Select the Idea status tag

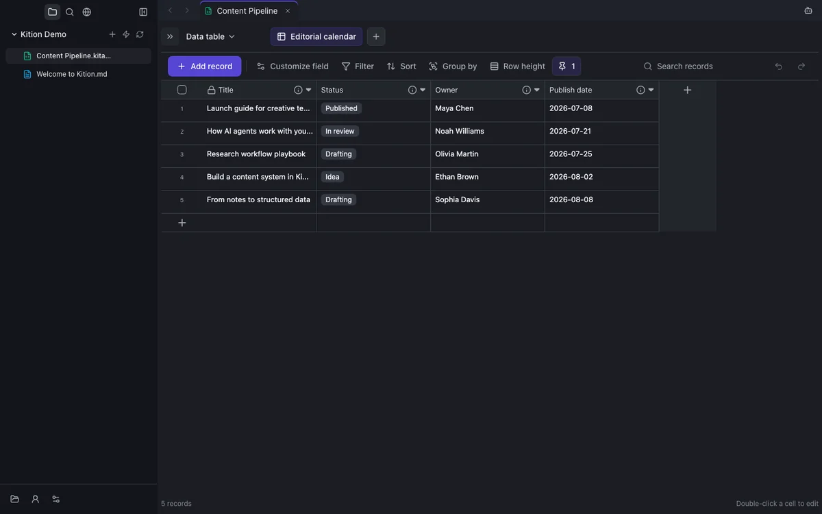pyautogui.click(x=332, y=177)
